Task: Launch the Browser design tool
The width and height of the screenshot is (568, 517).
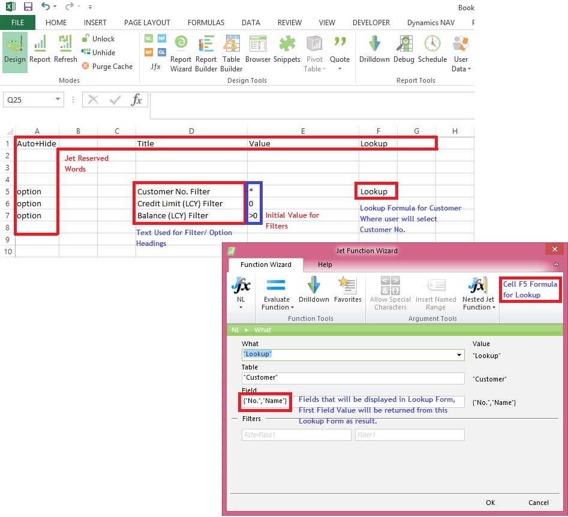Action: click(258, 50)
